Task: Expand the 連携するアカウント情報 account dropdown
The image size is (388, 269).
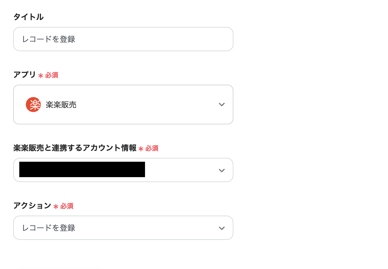Action: pyautogui.click(x=182, y=170)
